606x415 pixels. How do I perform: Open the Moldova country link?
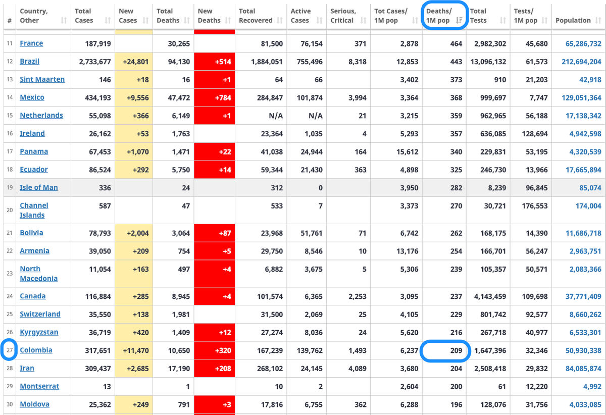click(x=35, y=404)
